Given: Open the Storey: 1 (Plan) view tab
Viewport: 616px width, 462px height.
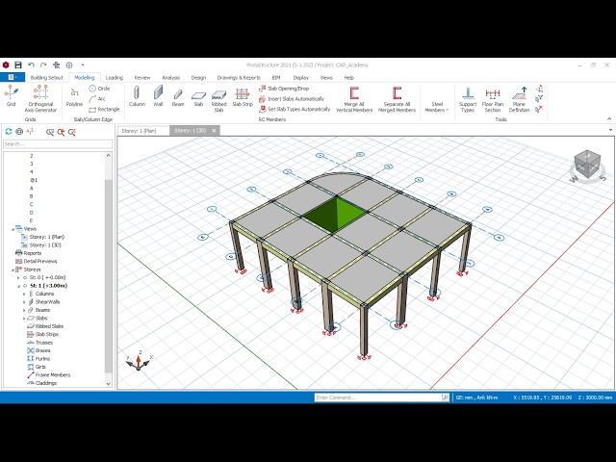Looking at the screenshot, I should click(x=139, y=131).
